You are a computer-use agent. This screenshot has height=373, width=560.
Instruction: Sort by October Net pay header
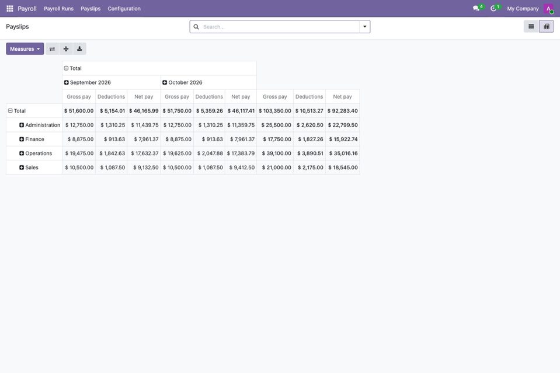pyautogui.click(x=241, y=97)
